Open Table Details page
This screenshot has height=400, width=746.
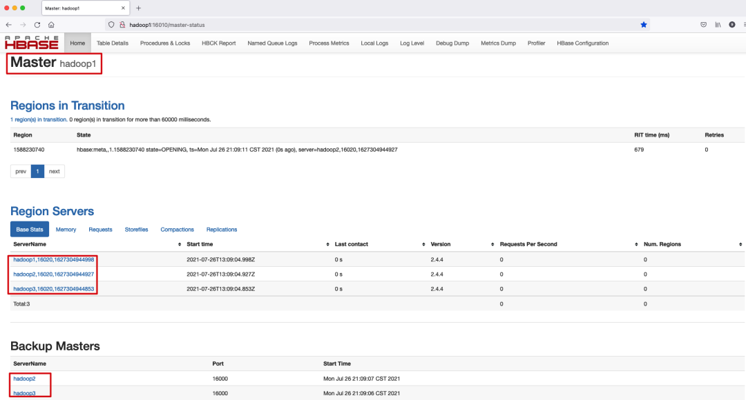[113, 43]
